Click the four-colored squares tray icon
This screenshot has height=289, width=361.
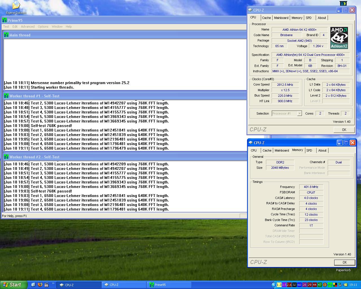pos(335,285)
